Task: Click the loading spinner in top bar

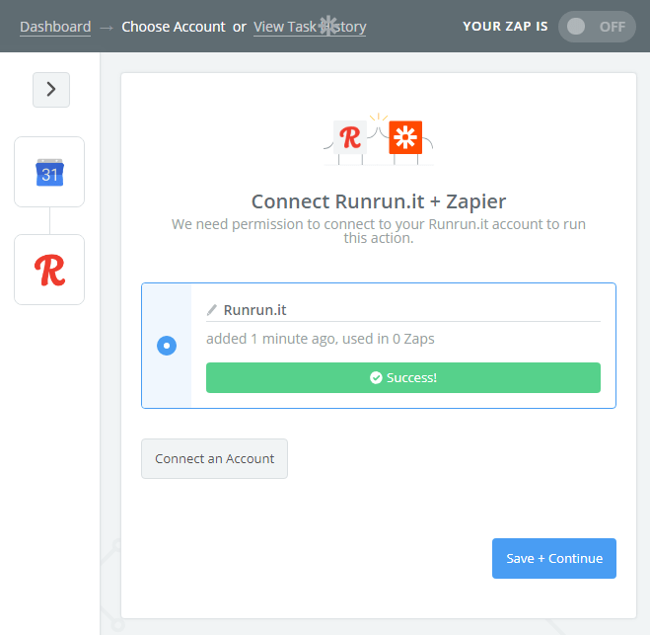Action: point(327,26)
